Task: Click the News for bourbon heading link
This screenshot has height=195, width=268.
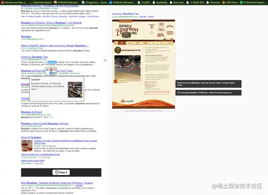Action: click(x=31, y=137)
